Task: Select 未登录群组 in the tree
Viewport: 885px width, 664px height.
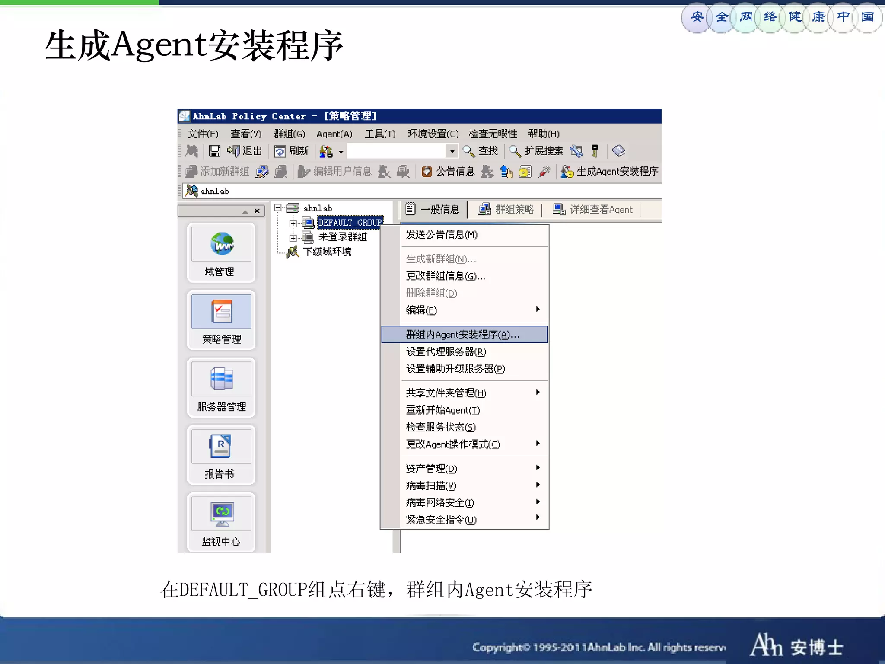Action: [x=343, y=237]
